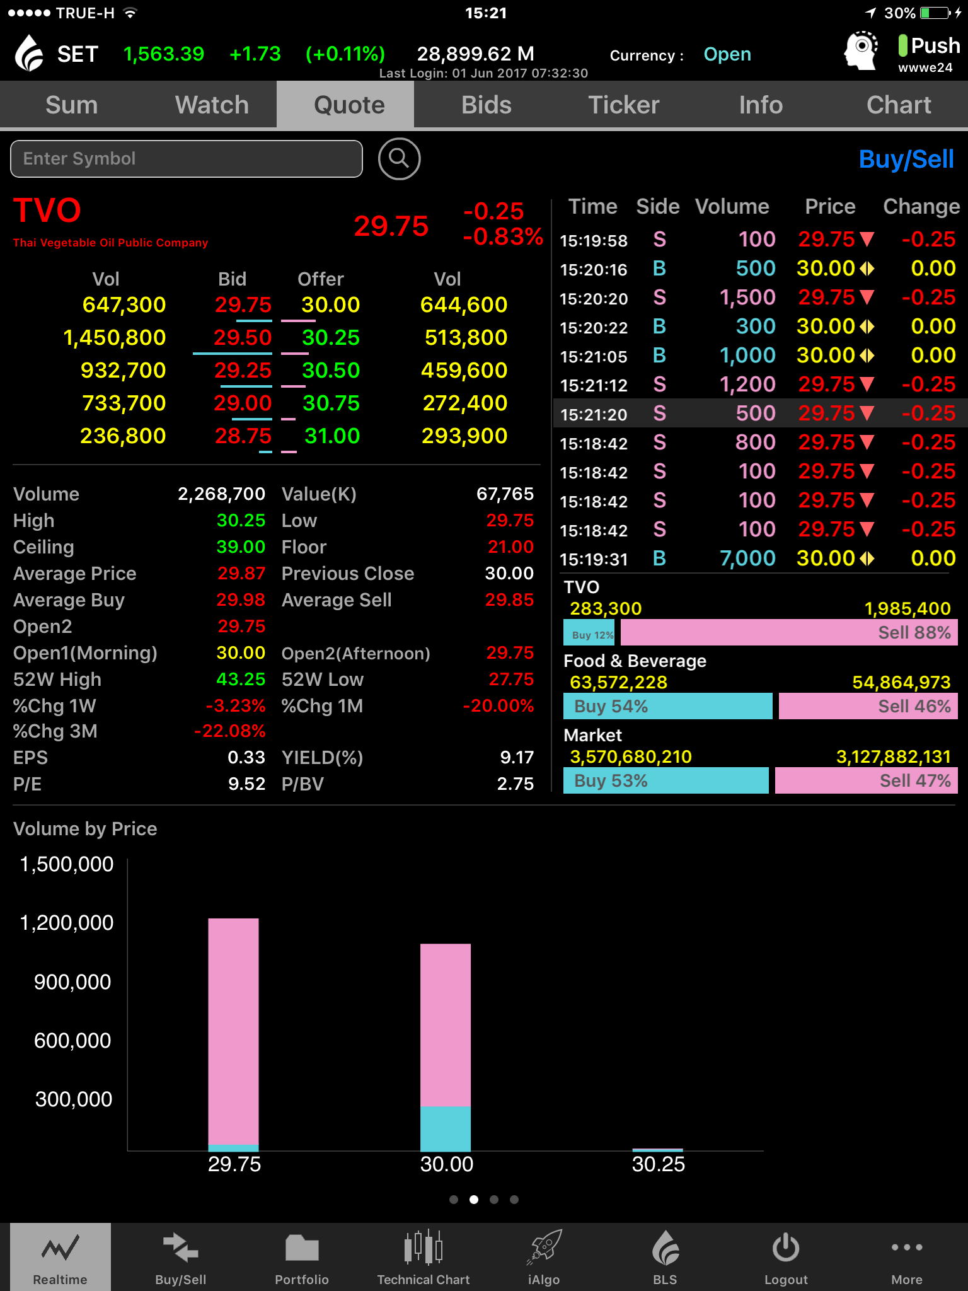Tap the location arrow status icon
Viewport: 968px width, 1291px height.
click(871, 13)
